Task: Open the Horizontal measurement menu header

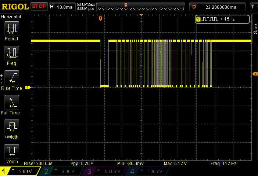Action: [x=11, y=17]
